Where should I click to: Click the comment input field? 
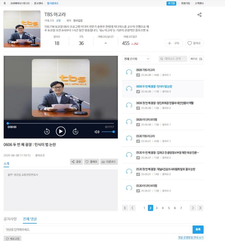98,229
